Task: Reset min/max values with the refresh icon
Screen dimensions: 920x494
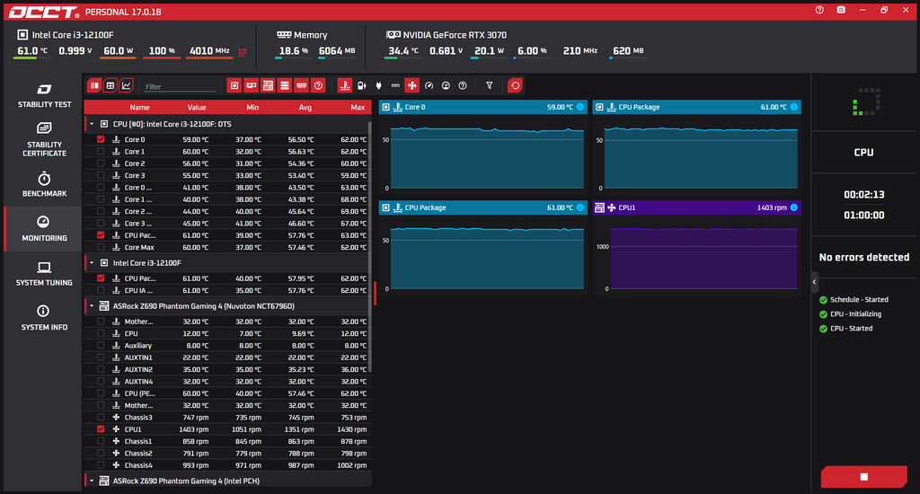Action: (515, 85)
